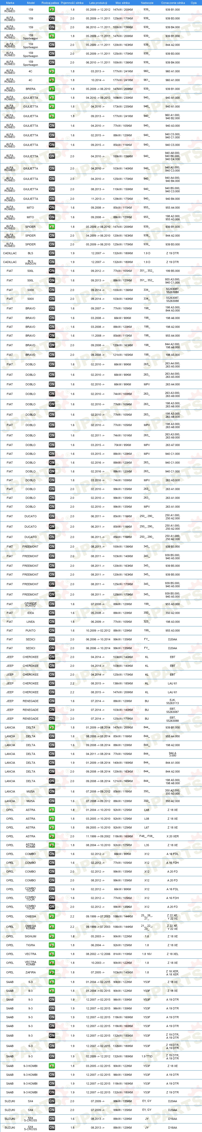The image size is (202, 1132).
Task: Click the Opis column header
Action: pyautogui.click(x=194, y=3)
